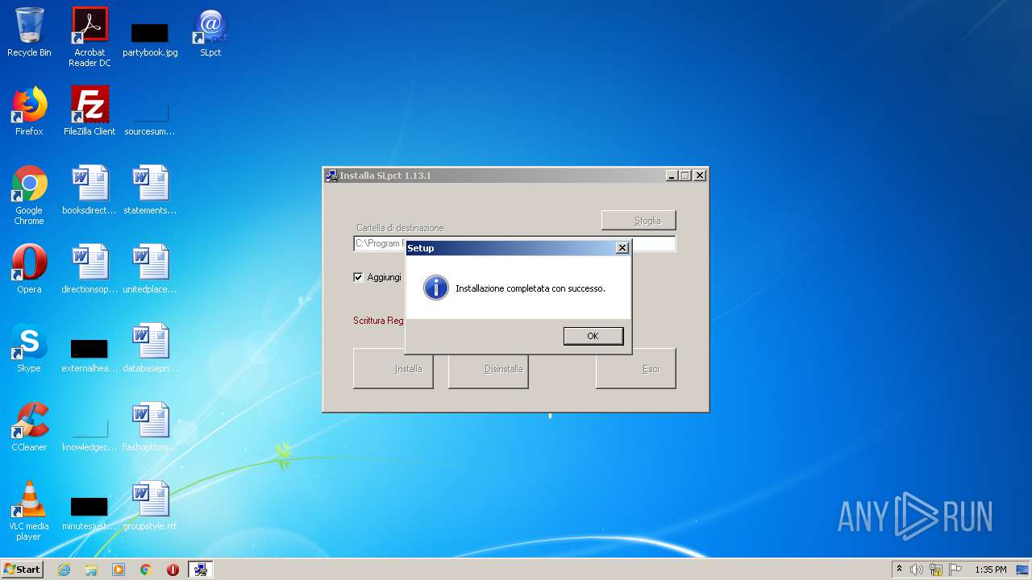Launch Skype from the desktop

pyautogui.click(x=29, y=348)
